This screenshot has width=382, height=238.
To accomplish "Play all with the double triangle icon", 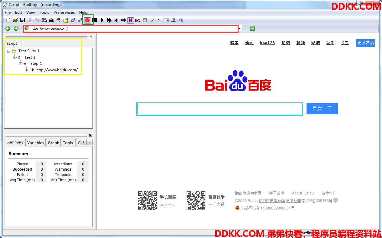I will click(109, 20).
